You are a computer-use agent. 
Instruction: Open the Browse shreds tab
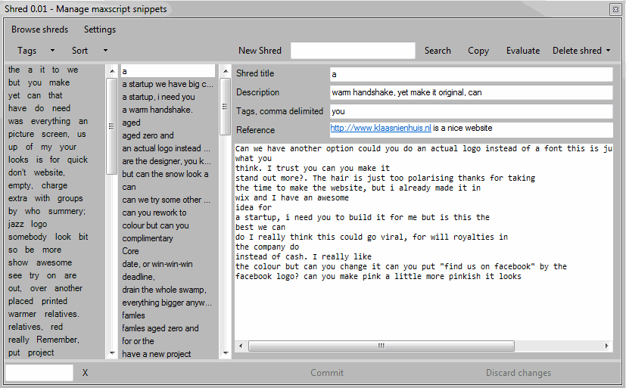tap(39, 29)
